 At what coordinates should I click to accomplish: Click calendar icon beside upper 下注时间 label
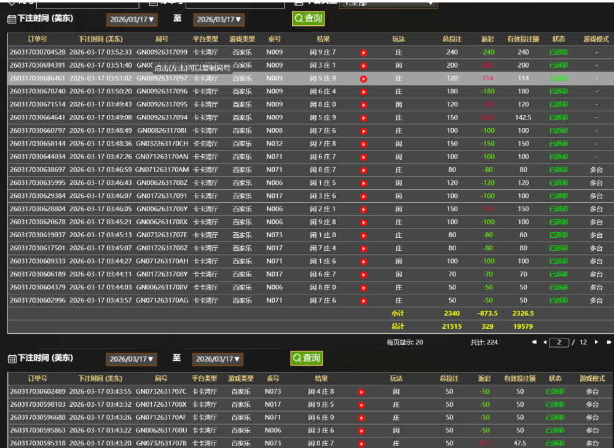(12, 19)
